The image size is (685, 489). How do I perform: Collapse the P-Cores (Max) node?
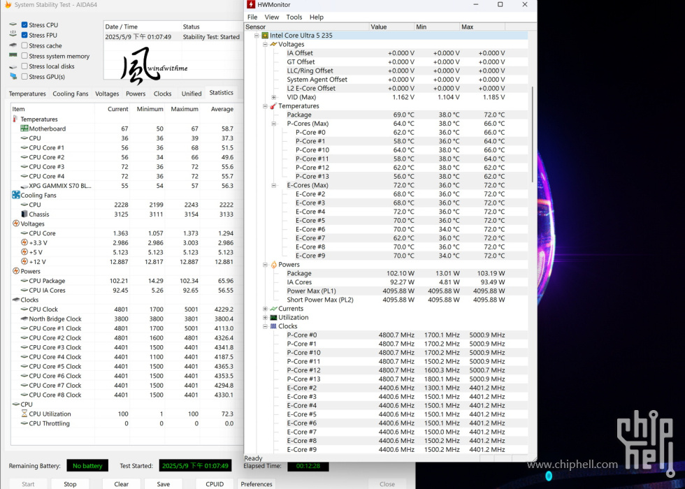273,124
